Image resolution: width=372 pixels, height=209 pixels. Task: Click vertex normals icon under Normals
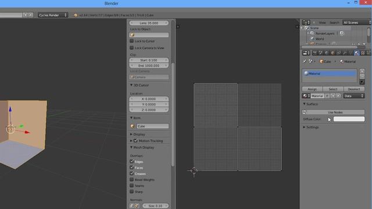(x=132, y=206)
